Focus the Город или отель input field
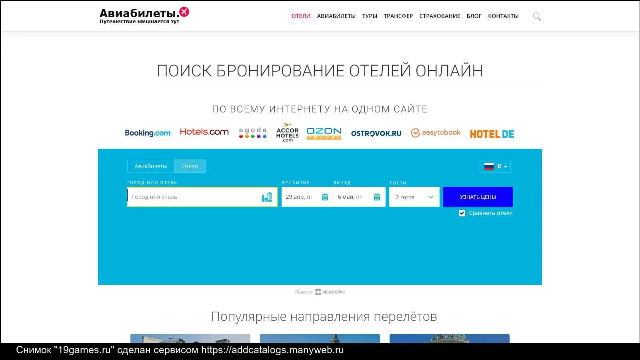Viewport: 640px width, 360px height. (202, 197)
